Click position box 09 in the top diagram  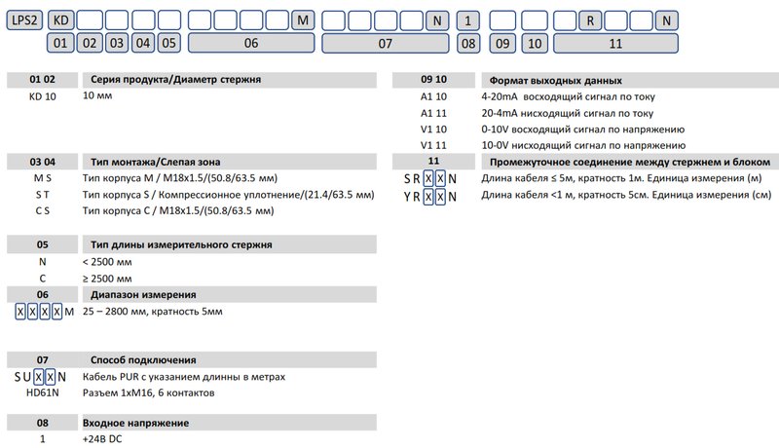pyautogui.click(x=502, y=43)
